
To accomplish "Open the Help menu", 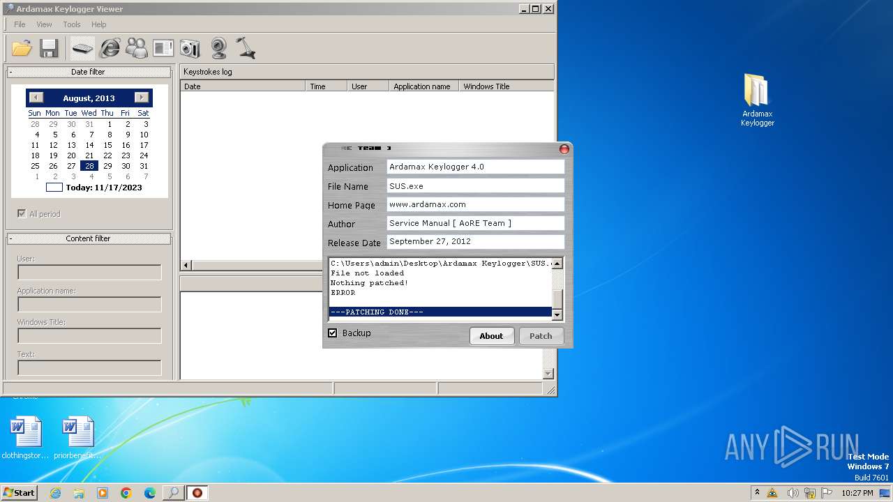I will 99,24.
